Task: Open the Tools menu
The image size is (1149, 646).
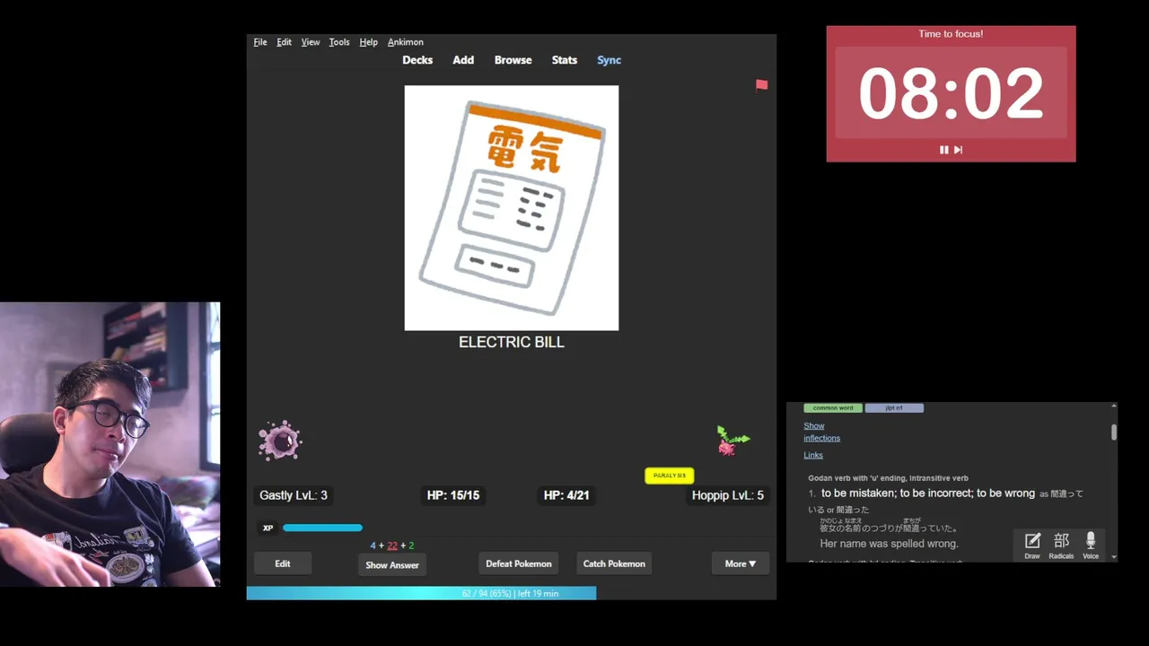Action: click(x=339, y=42)
